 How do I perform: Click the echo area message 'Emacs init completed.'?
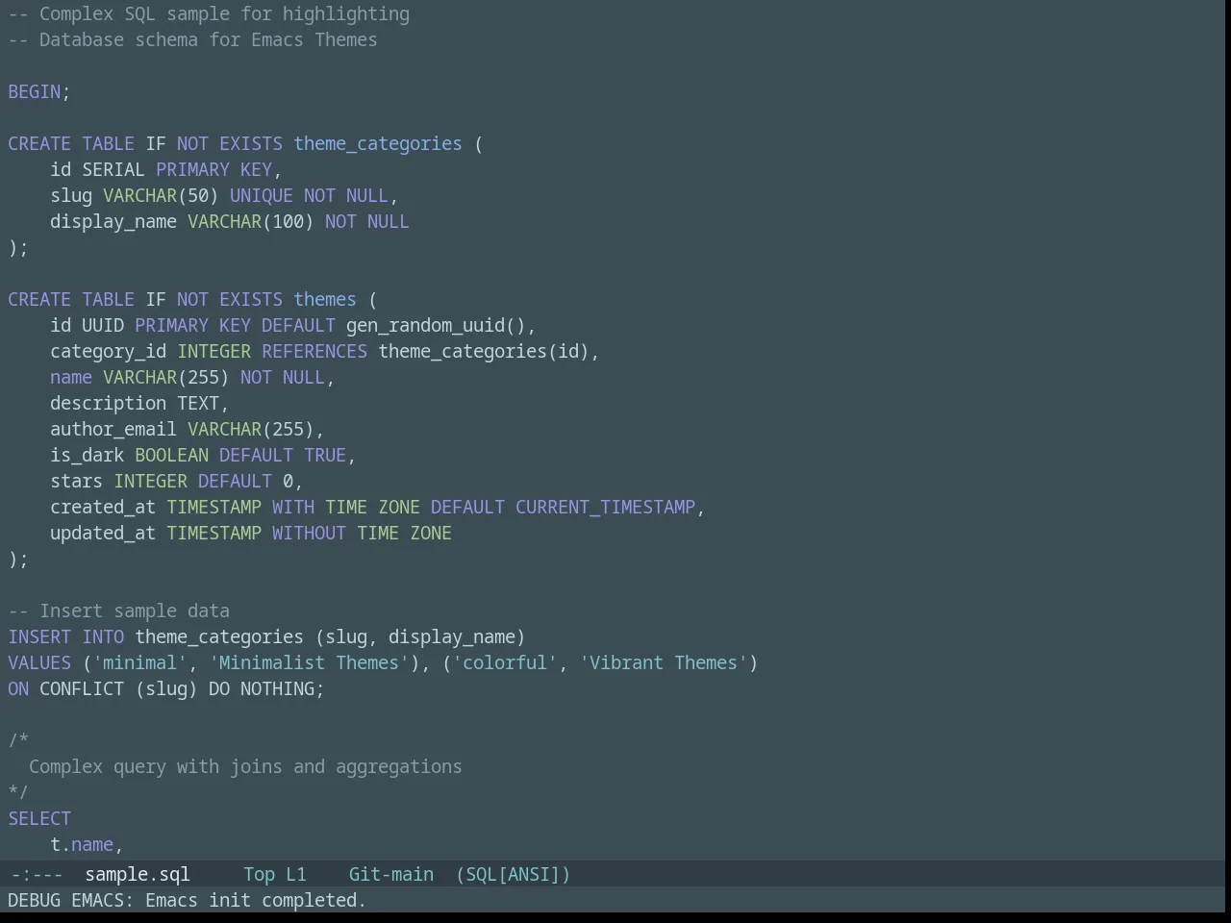tap(256, 900)
